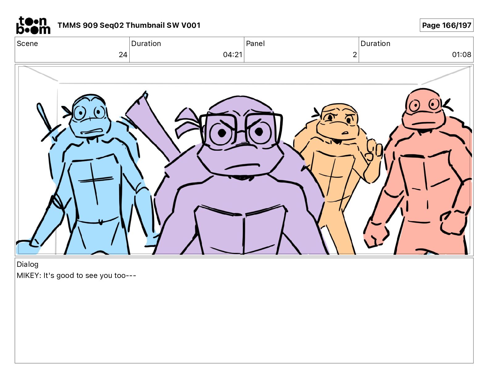Click the Toon Boom logo
Viewport: 489px width, 378px height.
[33, 25]
